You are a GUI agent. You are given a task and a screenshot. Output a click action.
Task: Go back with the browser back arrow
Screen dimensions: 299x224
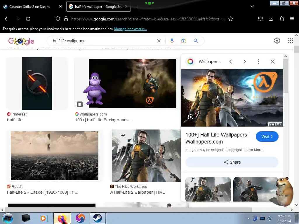(x=7, y=19)
